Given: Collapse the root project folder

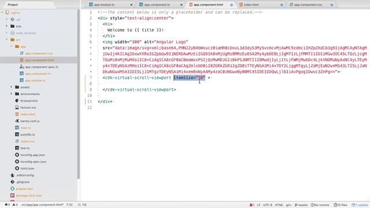Looking at the screenshot, I should [2, 13].
